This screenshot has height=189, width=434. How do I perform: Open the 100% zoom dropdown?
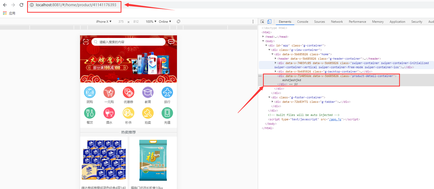click(151, 22)
